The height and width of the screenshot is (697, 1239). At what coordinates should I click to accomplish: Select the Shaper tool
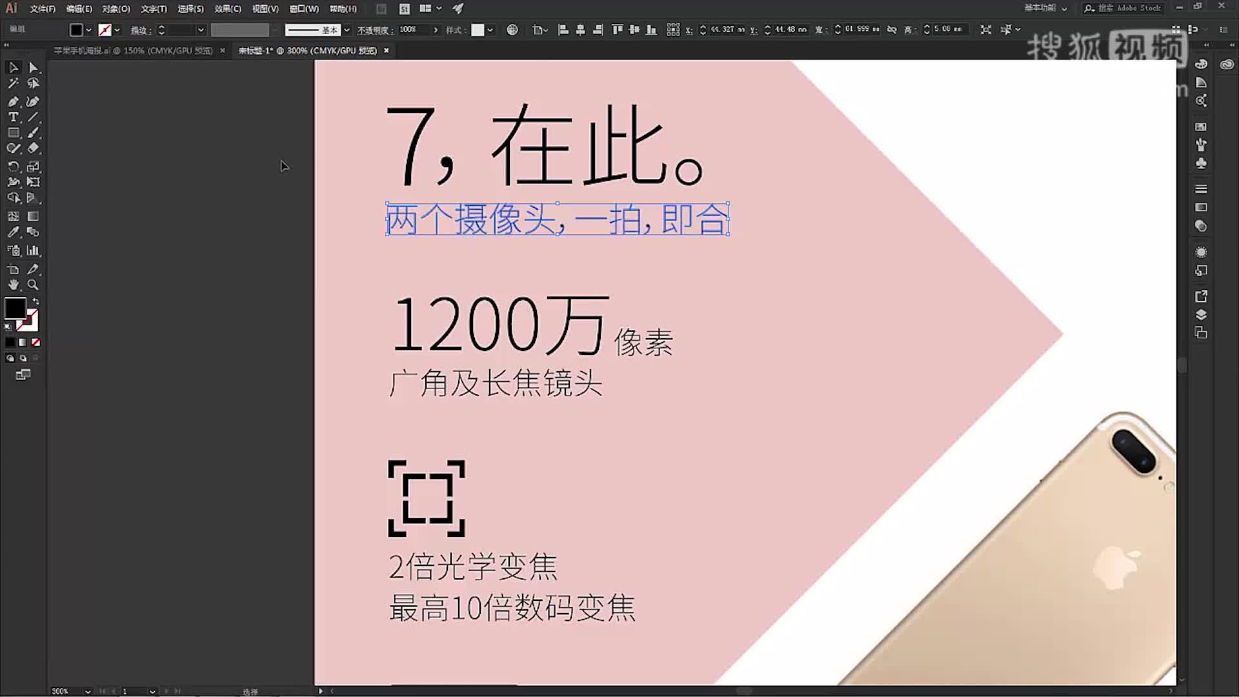14,148
